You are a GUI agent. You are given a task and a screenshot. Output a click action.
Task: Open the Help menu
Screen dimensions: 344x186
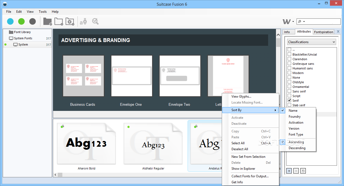(55, 12)
